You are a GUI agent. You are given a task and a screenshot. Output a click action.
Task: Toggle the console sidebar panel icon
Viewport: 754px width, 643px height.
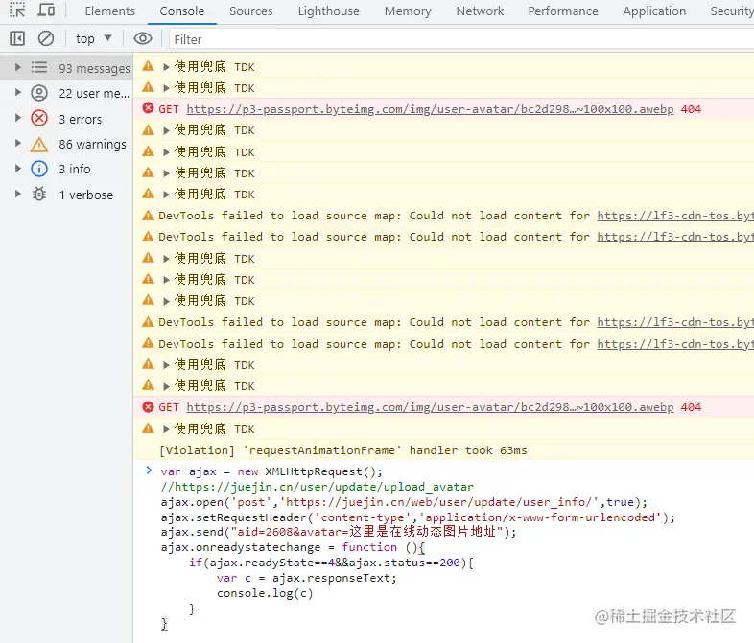tap(17, 38)
